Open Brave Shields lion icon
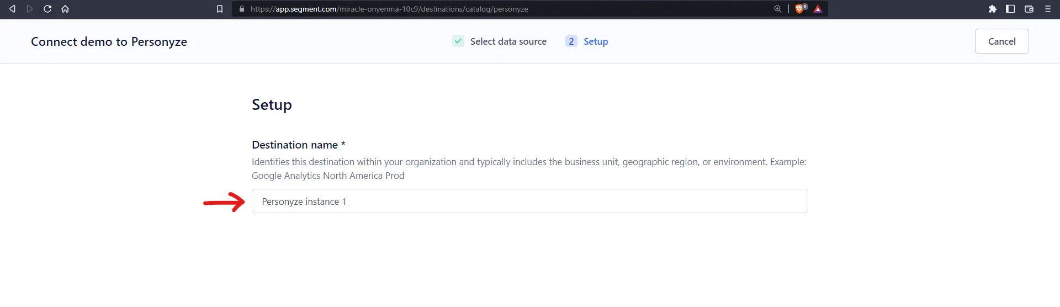1060x307 pixels. tap(799, 9)
